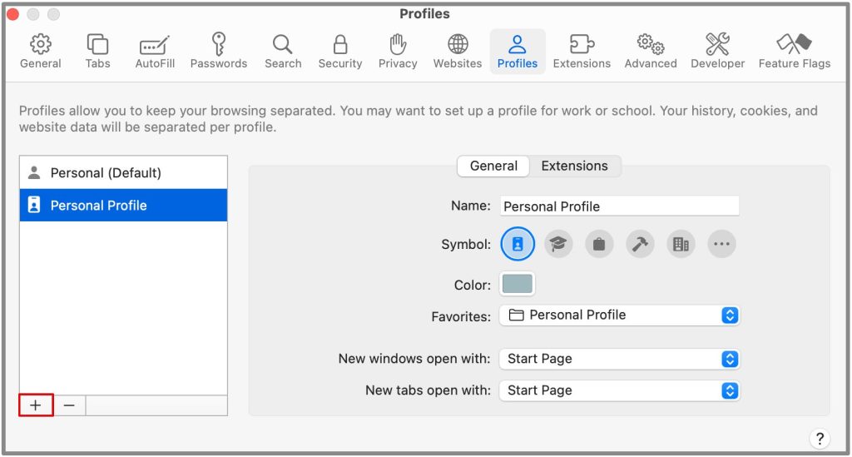
Task: Select the hammer profile symbol
Action: click(x=640, y=244)
